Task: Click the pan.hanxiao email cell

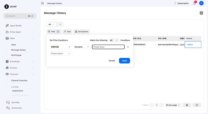Action: point(168,44)
